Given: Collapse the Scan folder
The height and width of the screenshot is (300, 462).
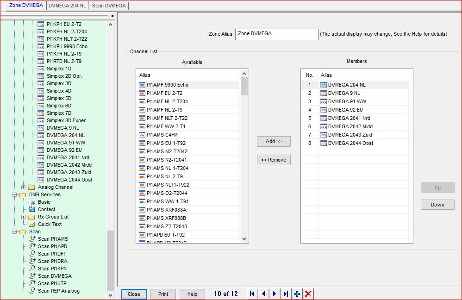Looking at the screenshot, I should [14, 231].
